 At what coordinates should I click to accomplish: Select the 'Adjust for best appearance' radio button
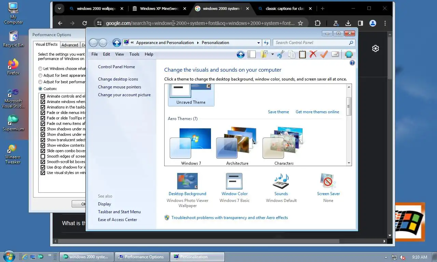coord(41,75)
